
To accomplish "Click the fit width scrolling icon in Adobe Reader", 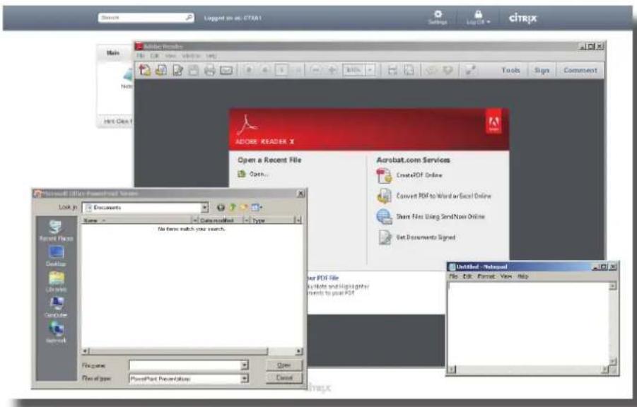I will (x=392, y=70).
